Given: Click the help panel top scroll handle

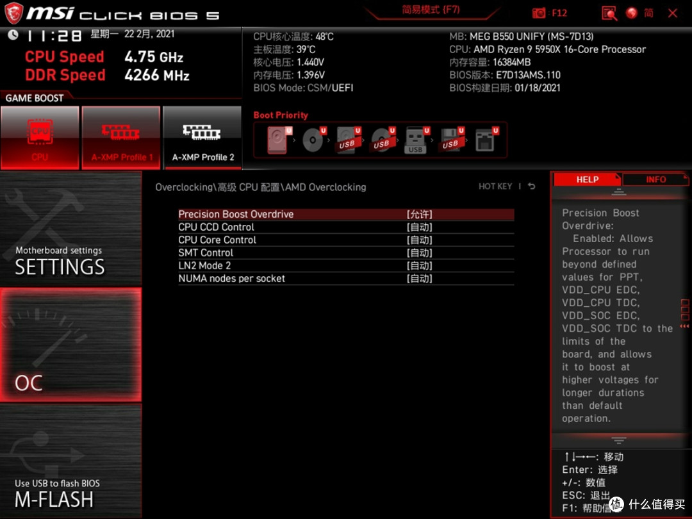Looking at the screenshot, I should click(x=618, y=192).
